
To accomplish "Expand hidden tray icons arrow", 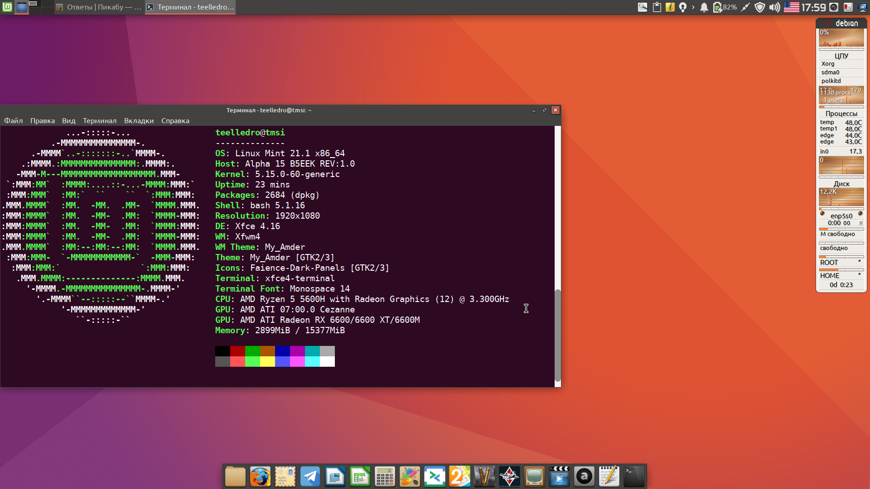I will pyautogui.click(x=693, y=7).
